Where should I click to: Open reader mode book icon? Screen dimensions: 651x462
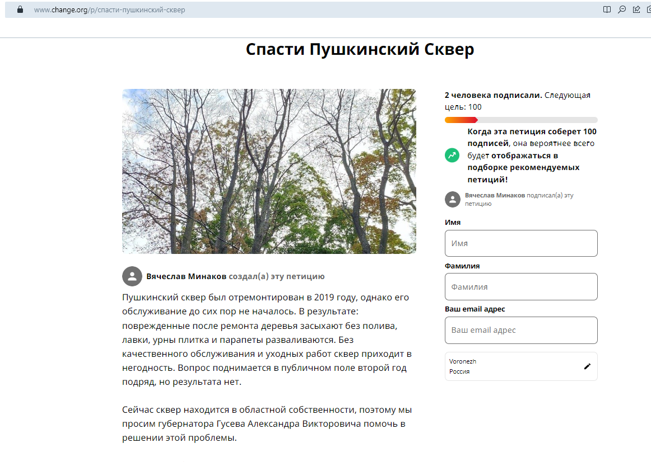coord(607,10)
